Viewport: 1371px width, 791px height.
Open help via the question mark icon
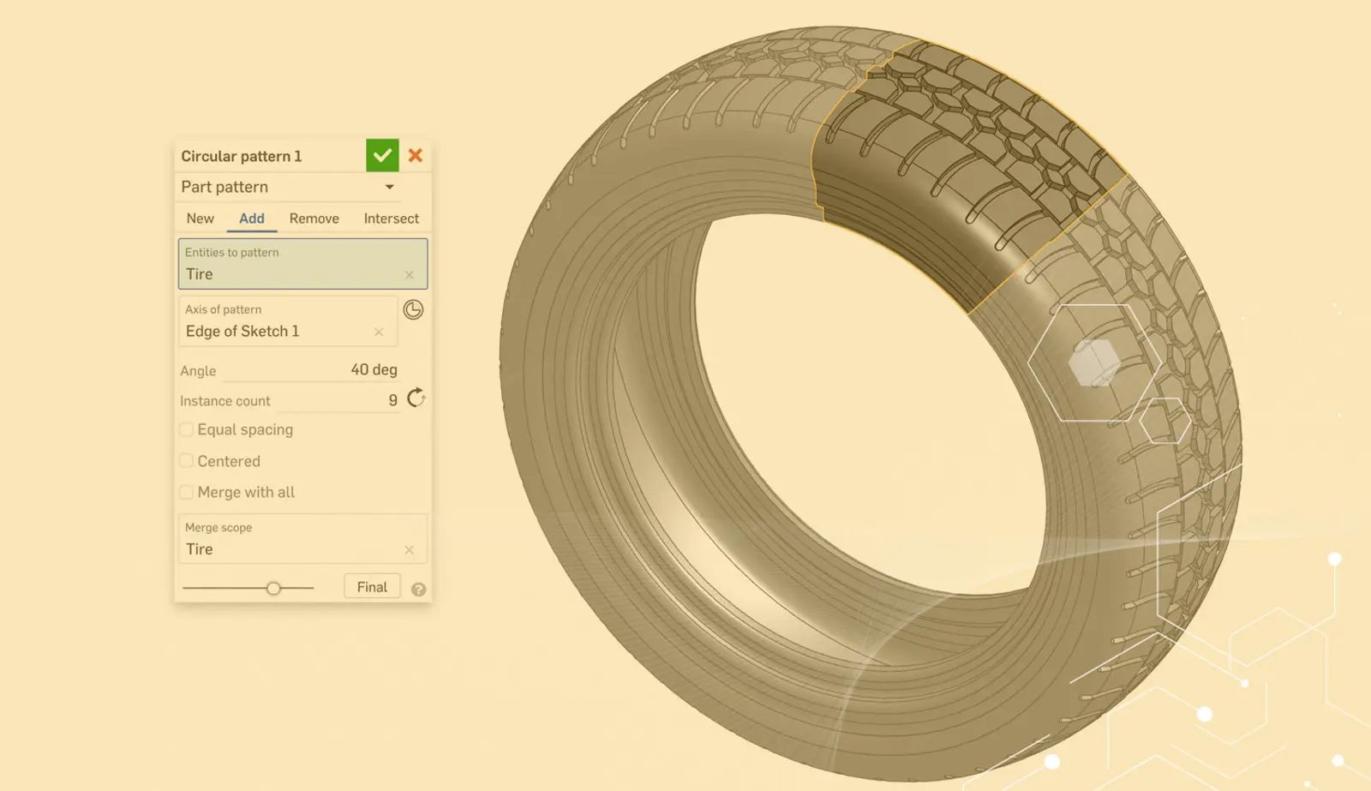[x=418, y=590]
